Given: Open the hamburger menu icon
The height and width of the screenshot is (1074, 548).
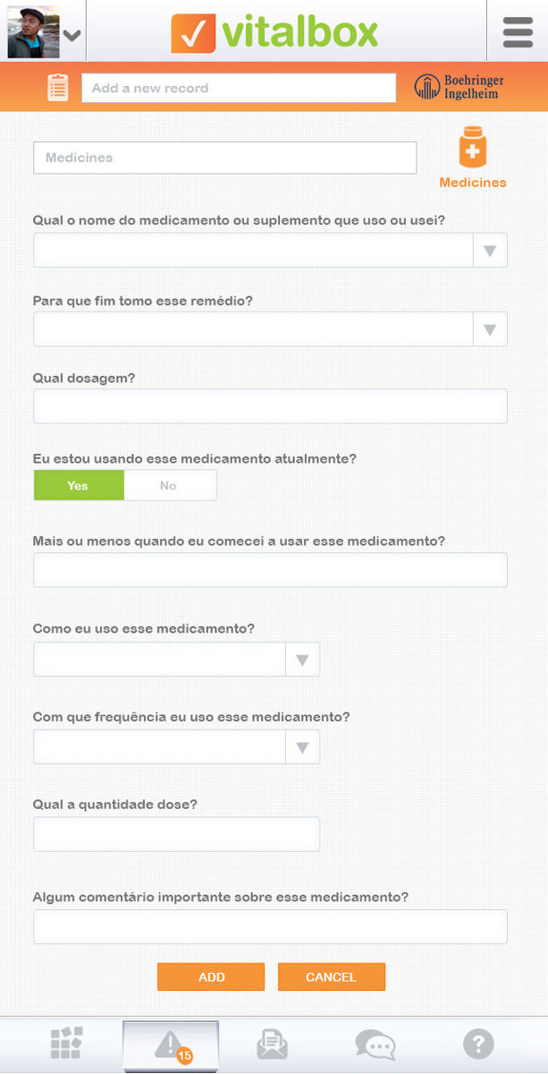Looking at the screenshot, I should (518, 32).
